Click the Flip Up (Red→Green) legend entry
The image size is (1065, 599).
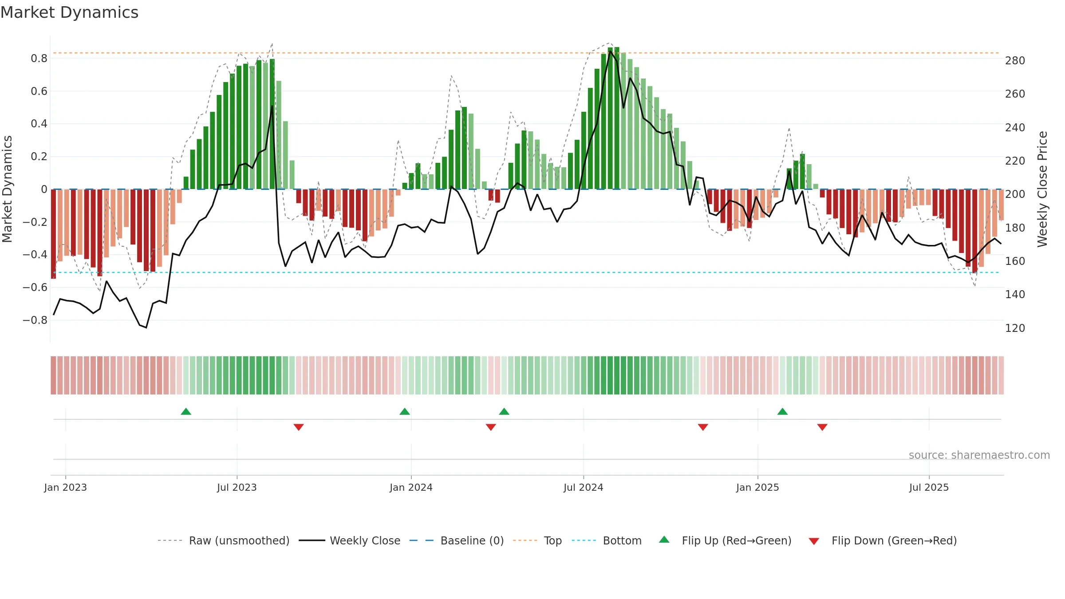click(x=725, y=540)
